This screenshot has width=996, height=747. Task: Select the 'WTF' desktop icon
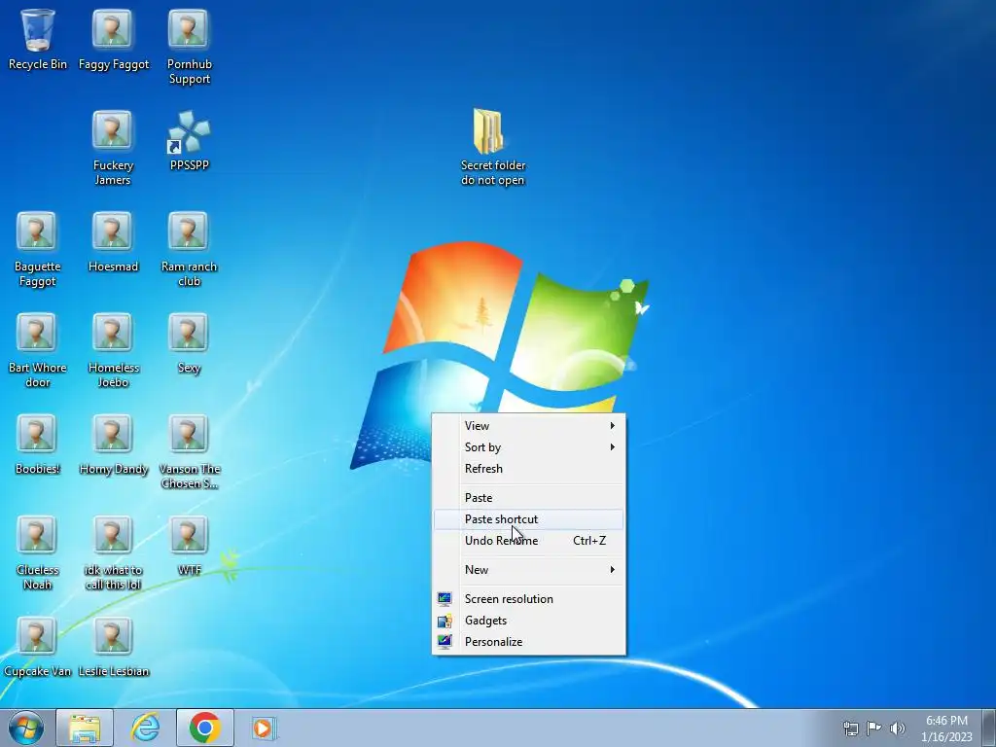point(189,545)
